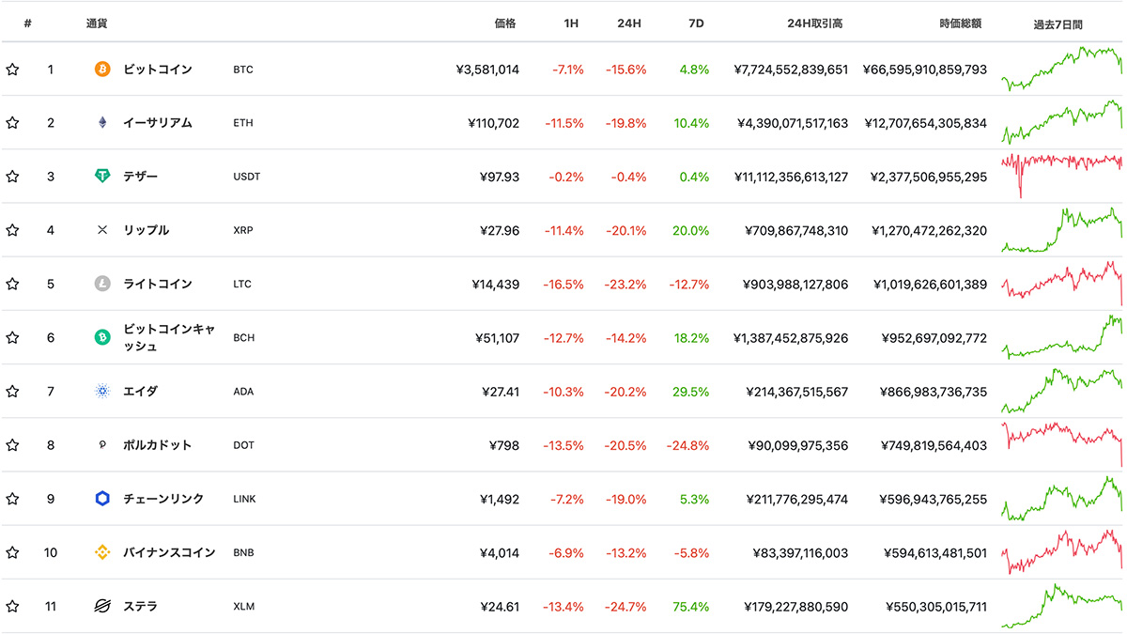Sort by the 通貨 column header
1127x634 pixels.
(97, 23)
